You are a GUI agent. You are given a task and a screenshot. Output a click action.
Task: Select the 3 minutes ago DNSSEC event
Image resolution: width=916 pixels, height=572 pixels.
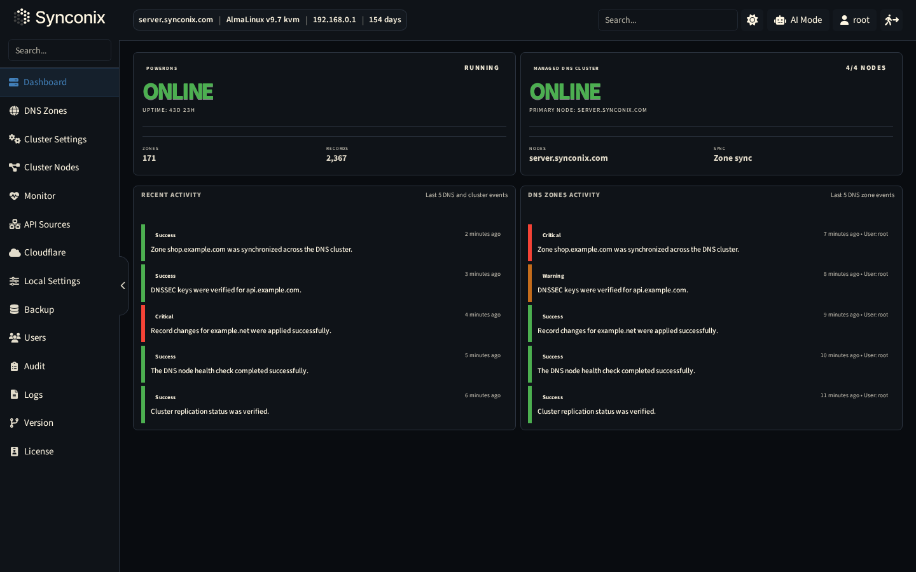pyautogui.click(x=324, y=283)
